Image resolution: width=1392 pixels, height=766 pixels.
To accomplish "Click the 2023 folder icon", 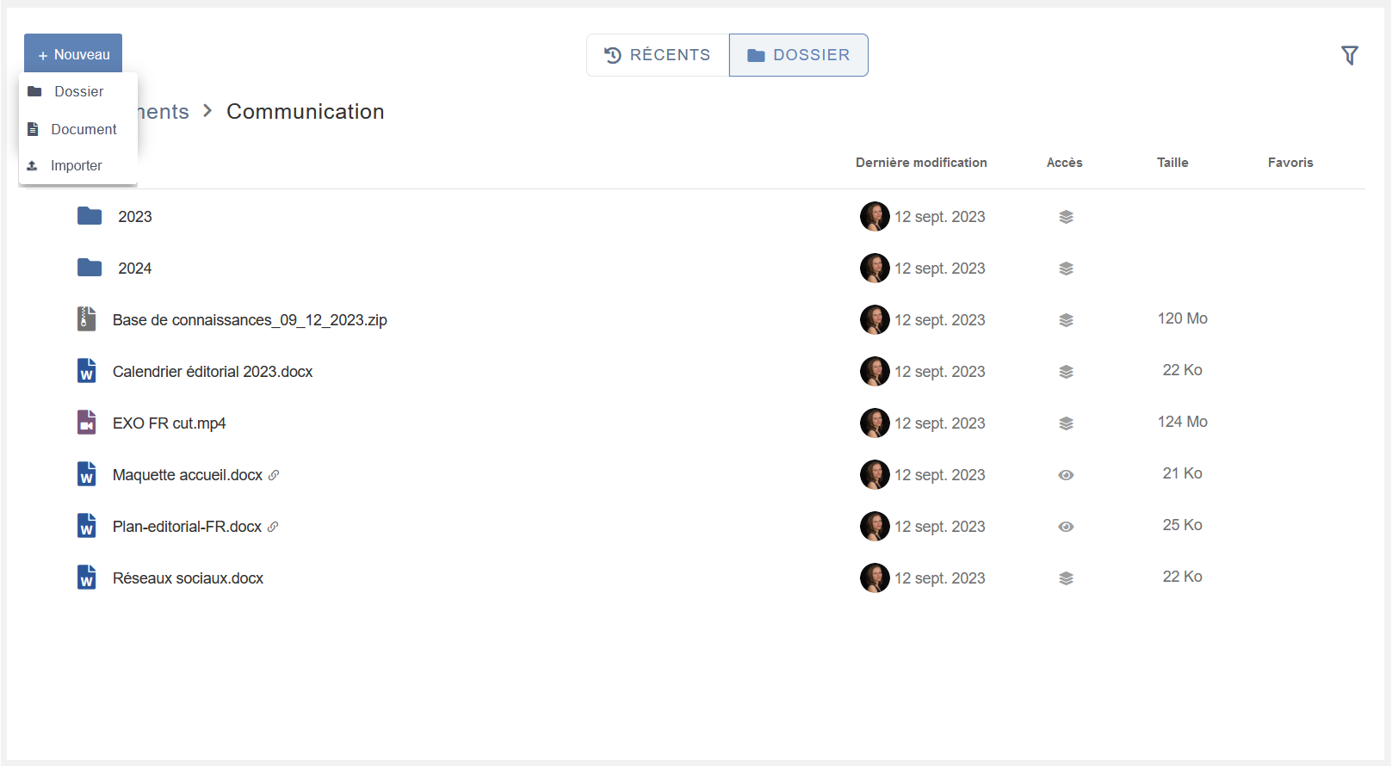I will 90,216.
